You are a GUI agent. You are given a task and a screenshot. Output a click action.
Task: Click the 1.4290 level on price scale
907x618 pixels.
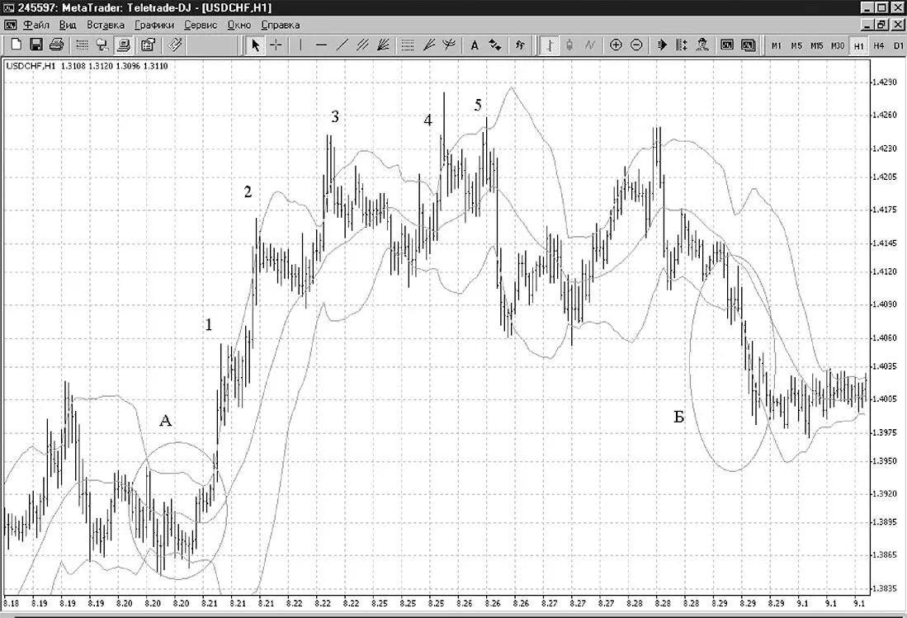(x=886, y=83)
